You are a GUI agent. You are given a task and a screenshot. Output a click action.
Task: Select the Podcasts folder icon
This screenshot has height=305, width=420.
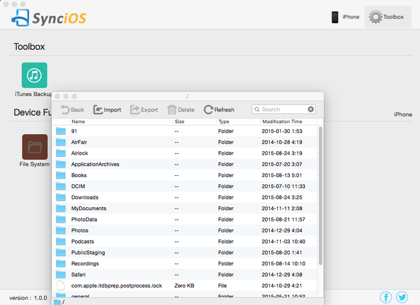point(61,241)
